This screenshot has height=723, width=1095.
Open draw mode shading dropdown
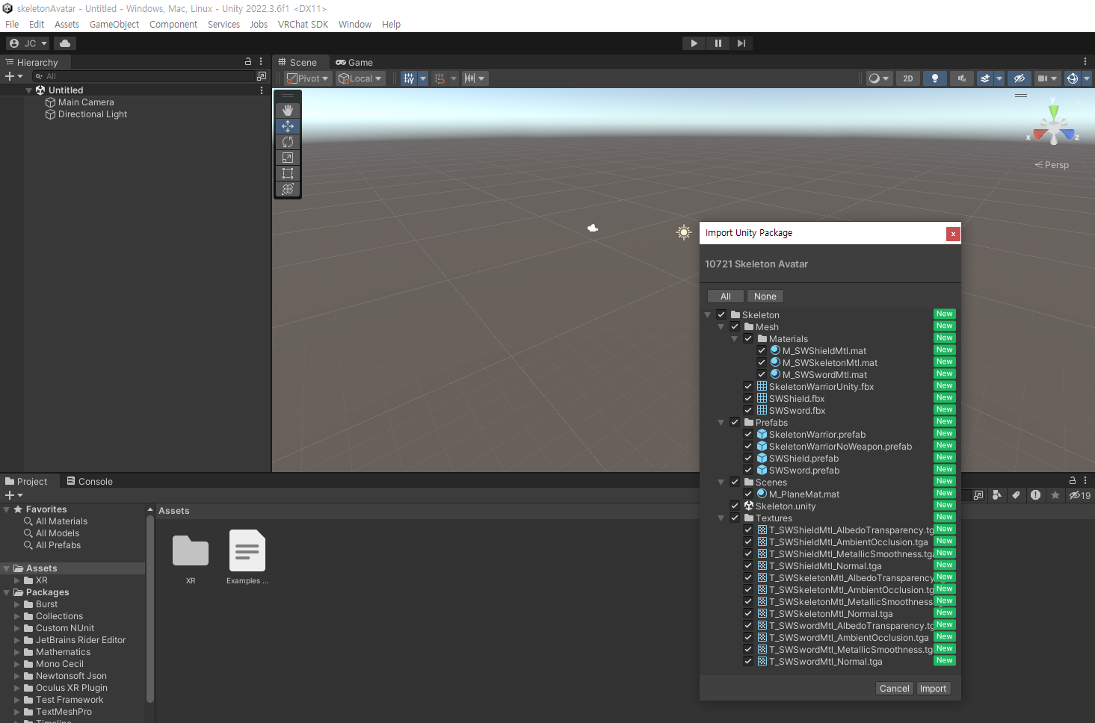tap(878, 78)
